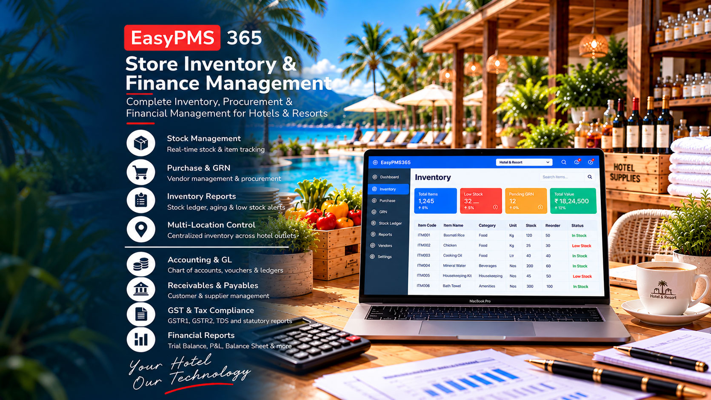Click the GST & Tax Compliance document icon
This screenshot has width=711, height=400.
point(141,314)
